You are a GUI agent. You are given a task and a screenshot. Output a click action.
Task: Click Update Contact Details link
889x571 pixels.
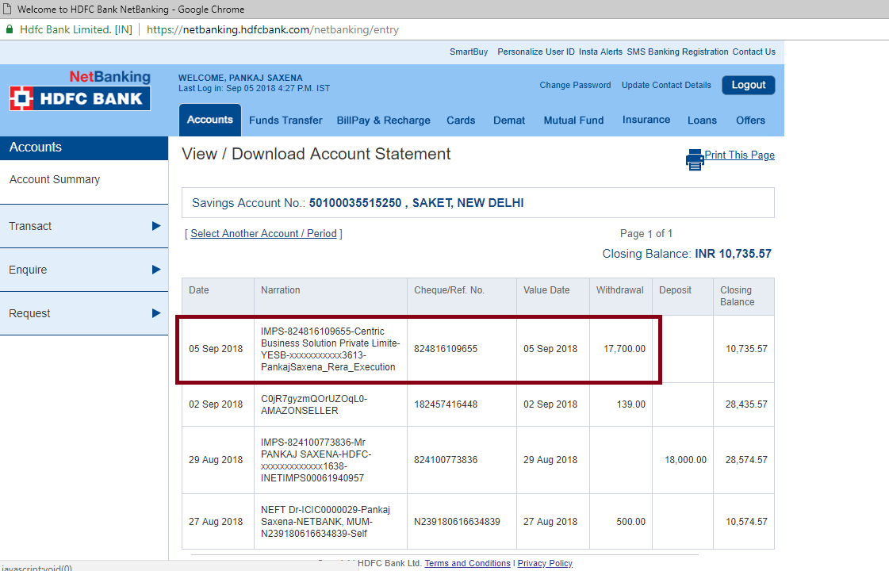pos(666,85)
